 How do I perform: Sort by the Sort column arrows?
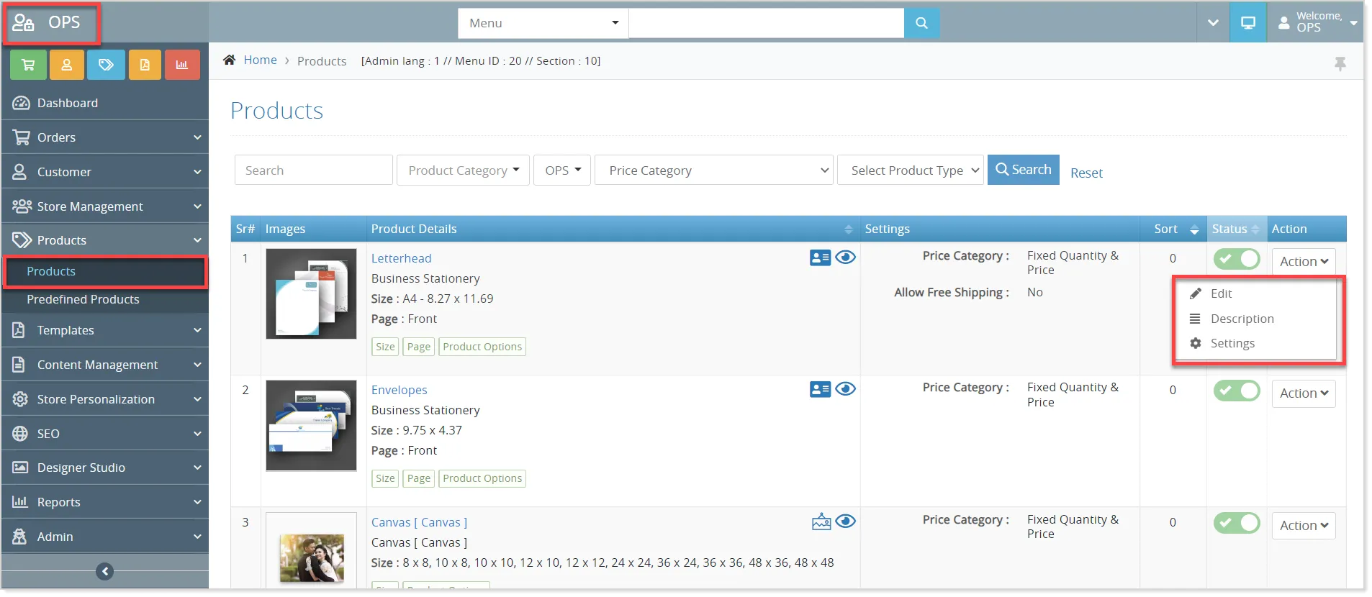pos(1194,229)
